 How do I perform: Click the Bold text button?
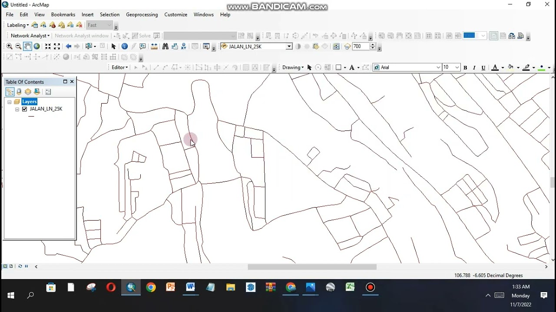pos(465,68)
